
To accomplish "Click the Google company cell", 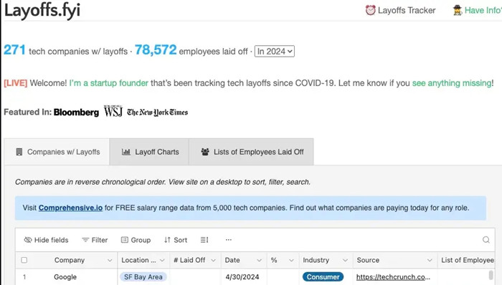I will click(x=65, y=277).
